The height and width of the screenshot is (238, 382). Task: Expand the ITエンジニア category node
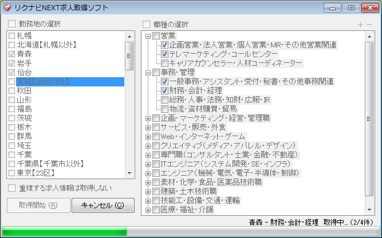pos(148,164)
